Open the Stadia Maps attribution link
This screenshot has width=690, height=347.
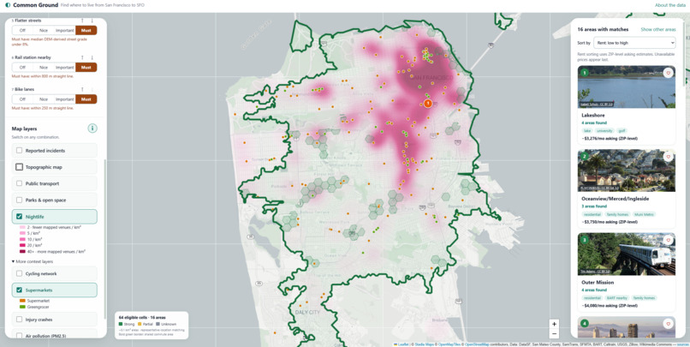click(x=424, y=344)
